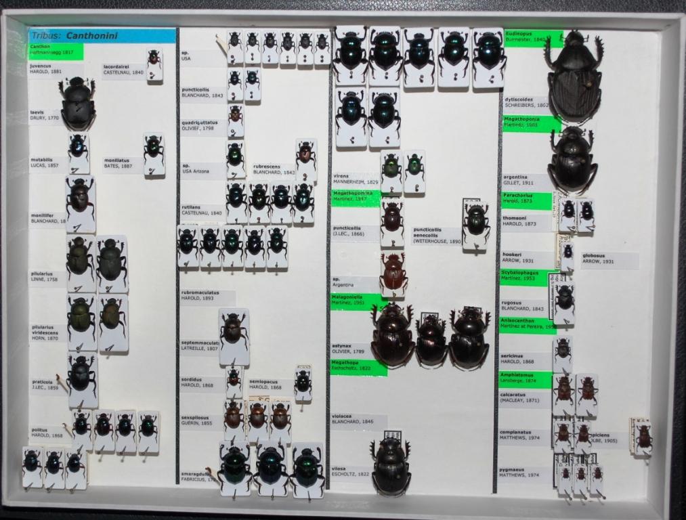Click the blue Tribus Canthonini header label
Viewport: 686px width, 520px height.
pyautogui.click(x=102, y=35)
